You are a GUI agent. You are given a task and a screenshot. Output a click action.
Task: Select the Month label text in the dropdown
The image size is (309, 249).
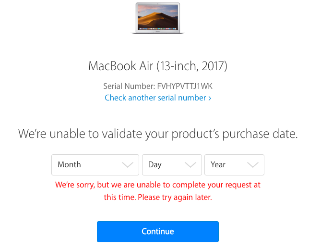(69, 164)
